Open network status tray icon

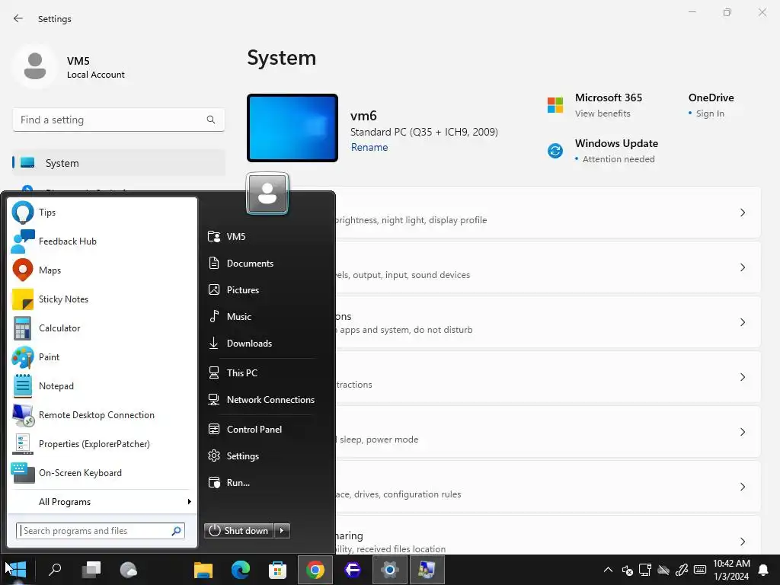(x=645, y=570)
